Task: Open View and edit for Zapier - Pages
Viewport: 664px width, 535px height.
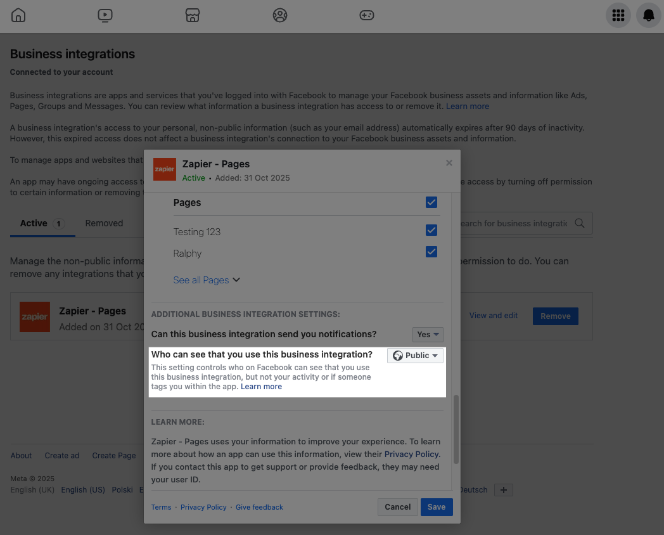Action: tap(493, 315)
